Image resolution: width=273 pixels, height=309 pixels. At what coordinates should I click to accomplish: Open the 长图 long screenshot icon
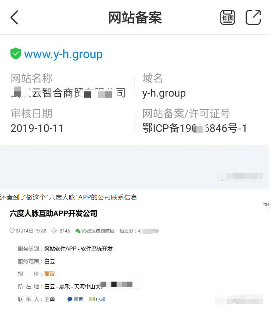click(228, 18)
